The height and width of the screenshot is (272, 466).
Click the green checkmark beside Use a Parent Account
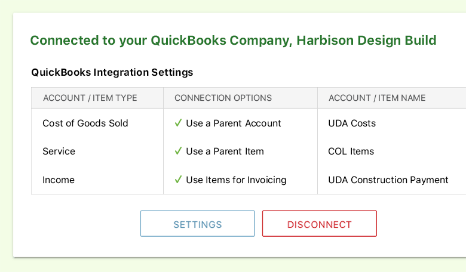pos(178,123)
